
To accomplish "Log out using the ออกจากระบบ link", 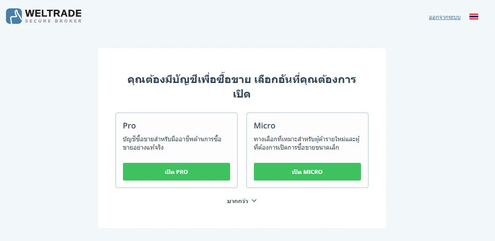I will coord(444,17).
